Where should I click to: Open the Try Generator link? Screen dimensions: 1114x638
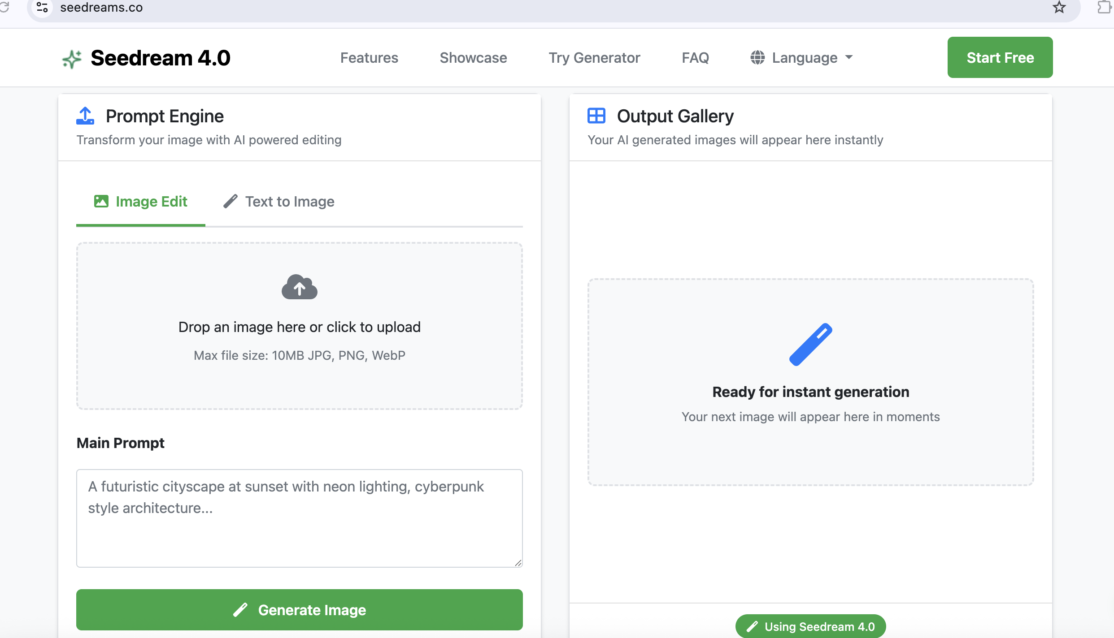tap(594, 58)
